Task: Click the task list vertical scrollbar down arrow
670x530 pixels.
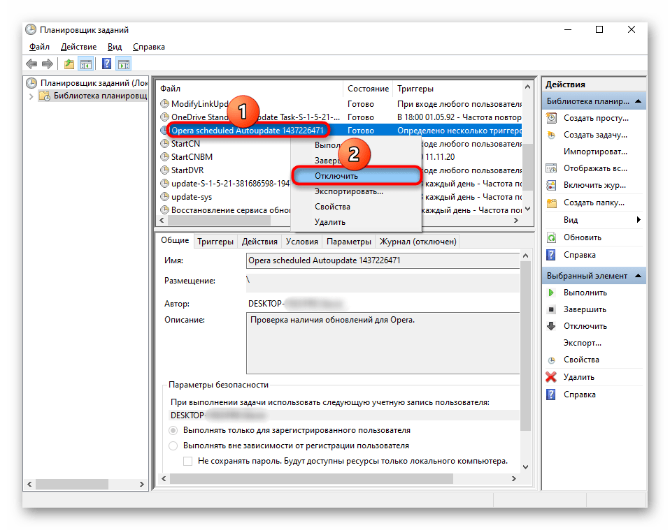Action: (x=527, y=209)
